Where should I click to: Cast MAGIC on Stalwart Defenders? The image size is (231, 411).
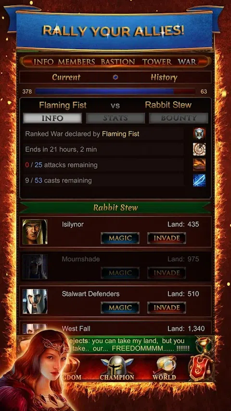120,307
